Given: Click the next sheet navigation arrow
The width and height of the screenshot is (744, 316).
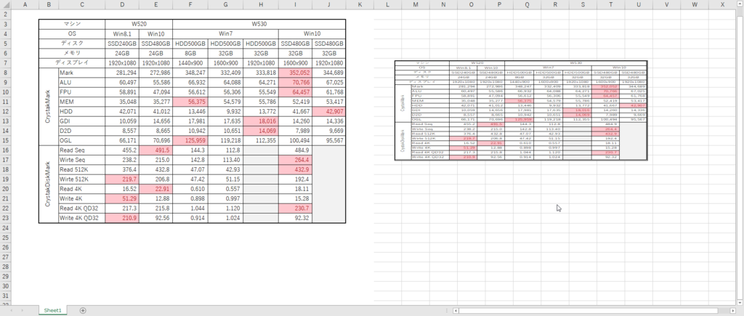Looking at the screenshot, I should click(x=22, y=310).
